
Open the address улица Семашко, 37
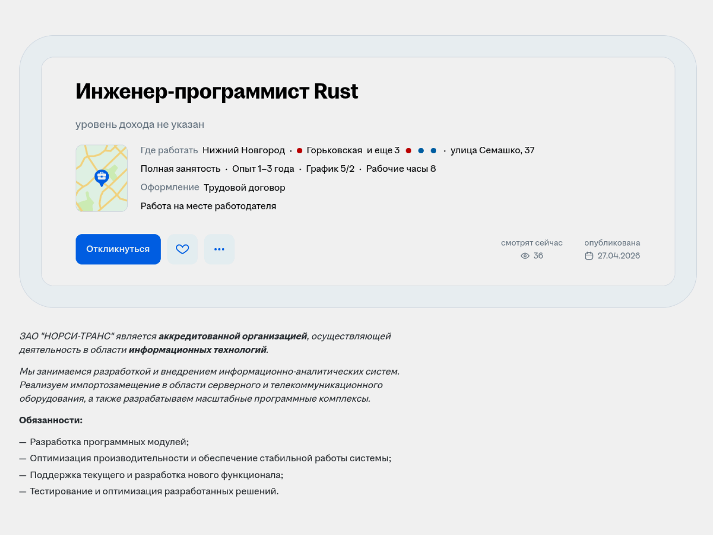click(x=492, y=151)
